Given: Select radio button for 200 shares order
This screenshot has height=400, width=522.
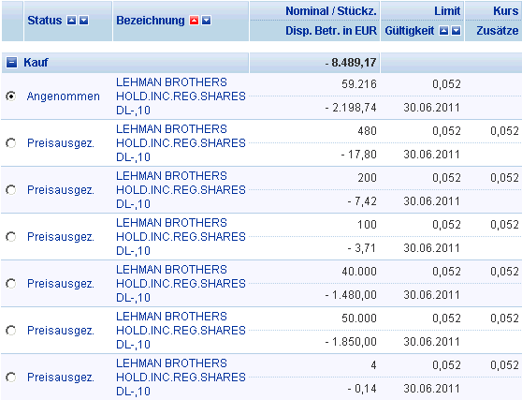Looking at the screenshot, I should click(11, 190).
